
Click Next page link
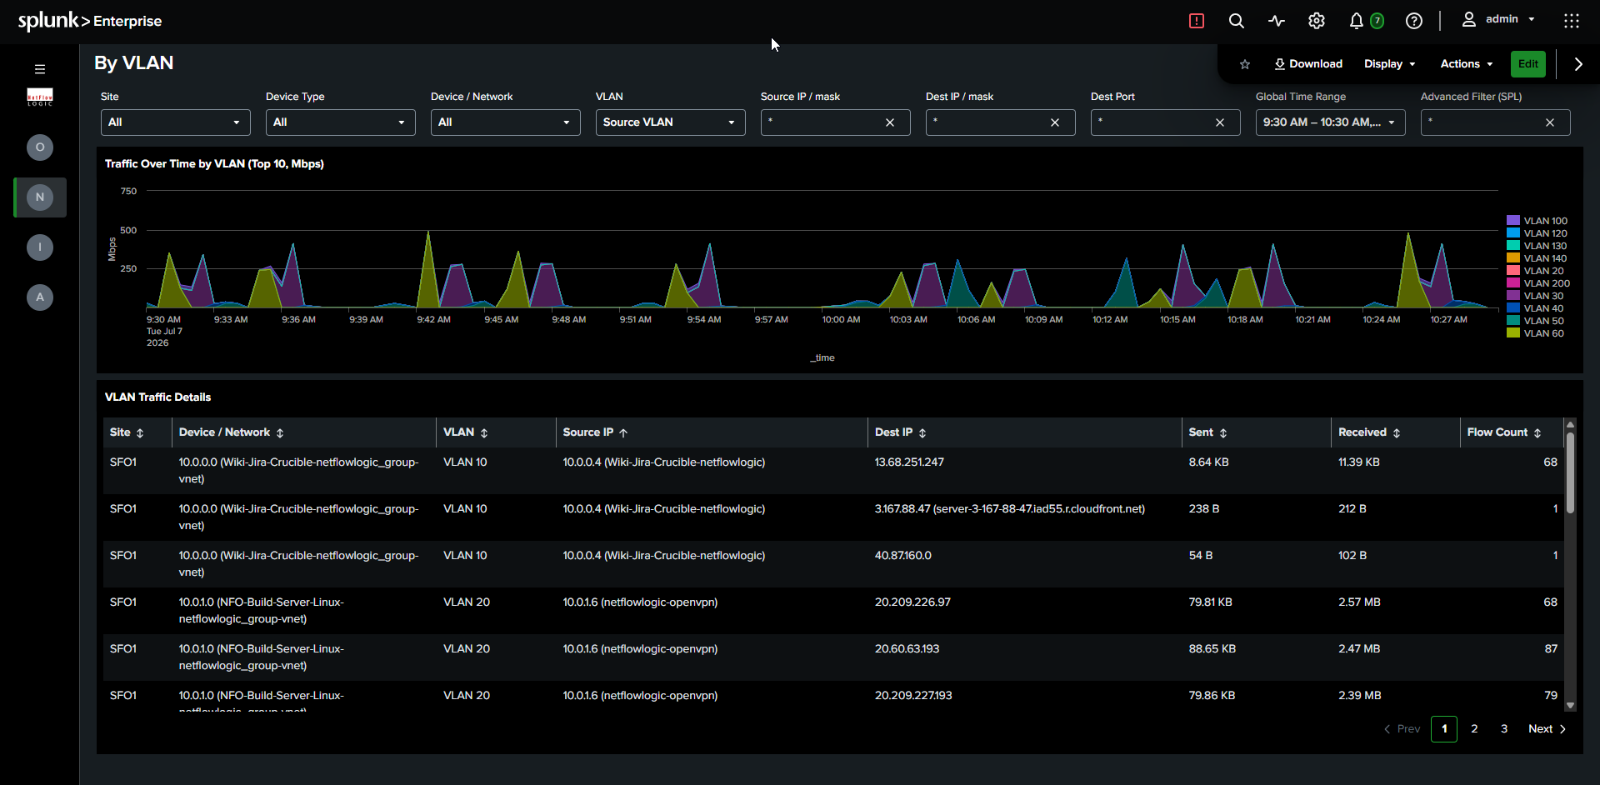(x=1547, y=729)
